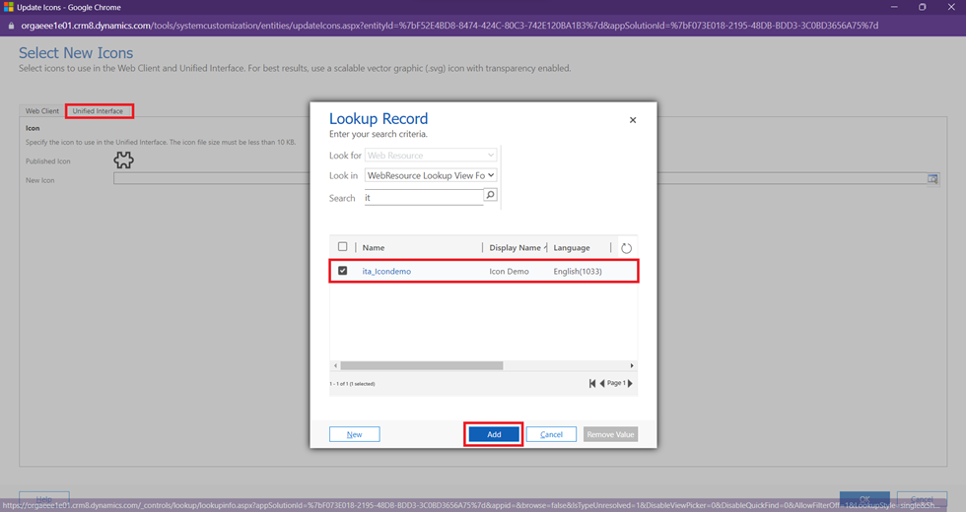Click the published puzzle-piece icon
This screenshot has height=512, width=966.
coord(123,160)
